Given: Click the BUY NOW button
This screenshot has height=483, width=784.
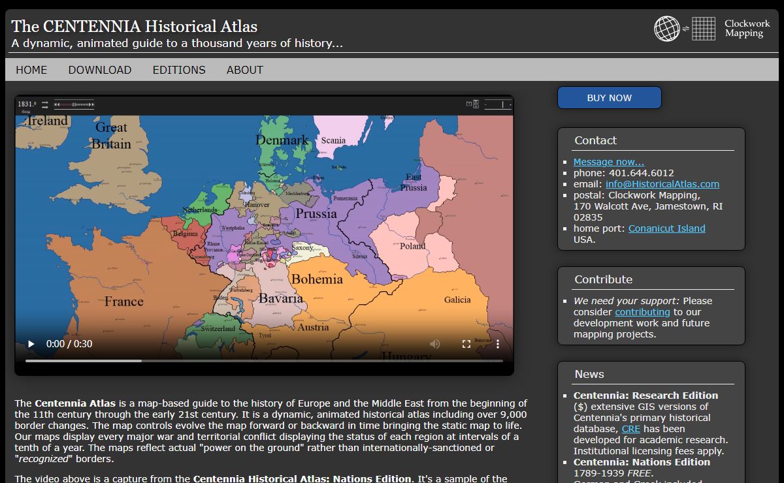Looking at the screenshot, I should pos(610,98).
